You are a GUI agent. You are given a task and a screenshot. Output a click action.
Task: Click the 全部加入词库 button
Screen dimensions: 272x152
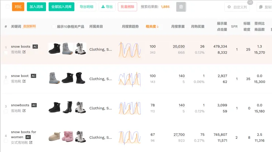click(x=62, y=7)
